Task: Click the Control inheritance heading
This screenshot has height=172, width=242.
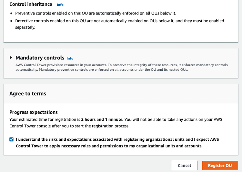Action: click(31, 4)
